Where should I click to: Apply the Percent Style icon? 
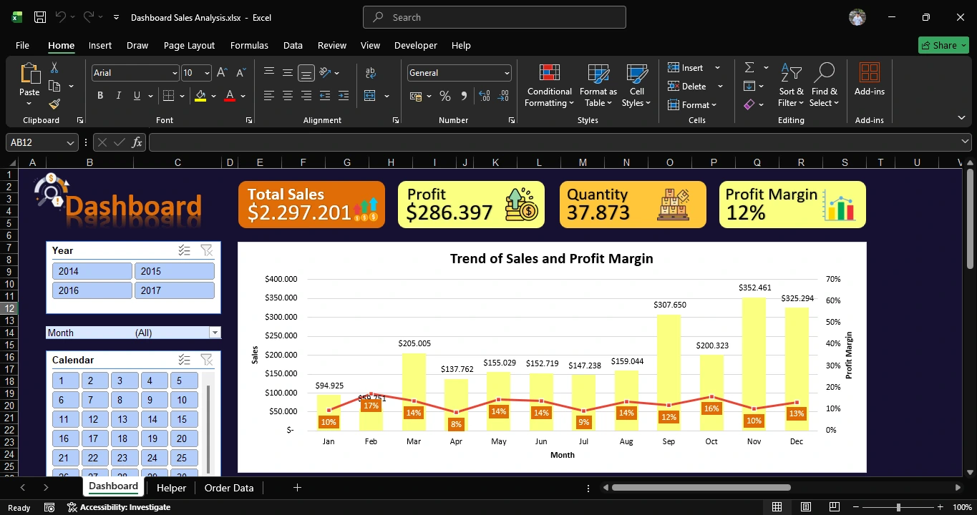[x=444, y=96]
